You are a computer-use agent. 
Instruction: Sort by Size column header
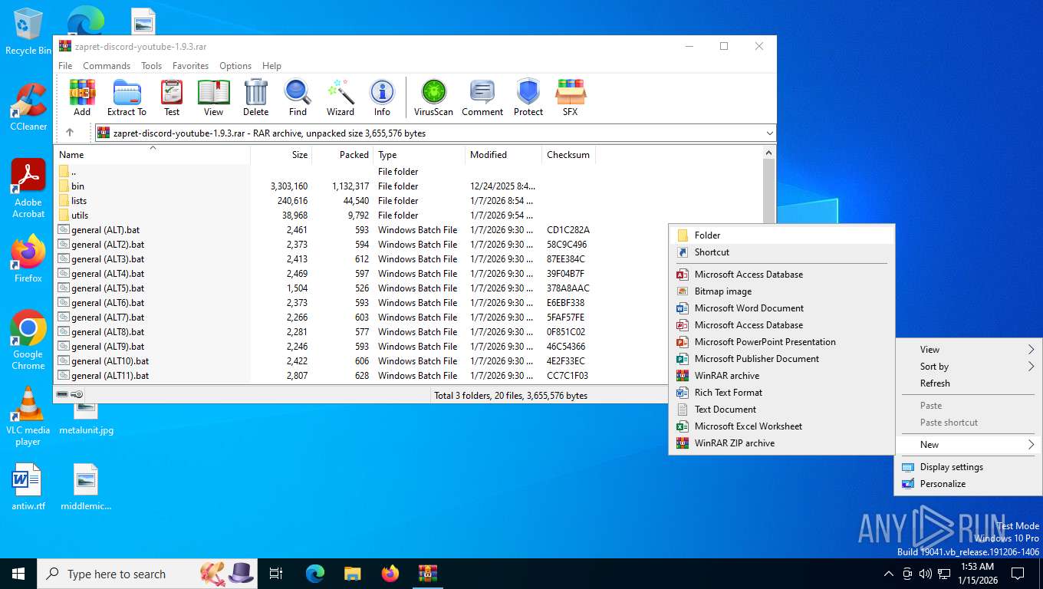281,154
